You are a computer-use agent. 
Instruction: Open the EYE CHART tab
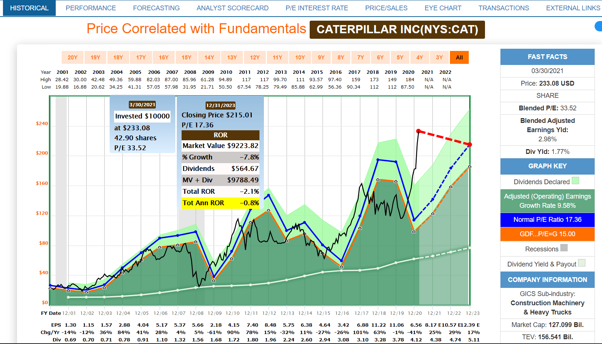443,8
